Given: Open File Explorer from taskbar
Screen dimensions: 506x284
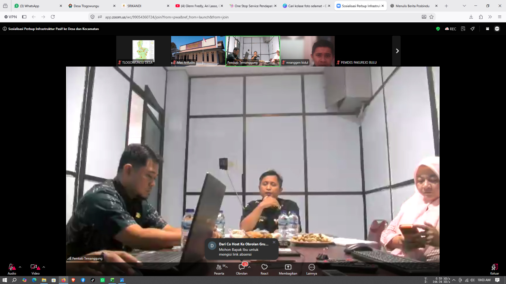Looking at the screenshot, I should (x=44, y=280).
